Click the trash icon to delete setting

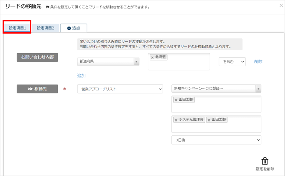point(265,161)
